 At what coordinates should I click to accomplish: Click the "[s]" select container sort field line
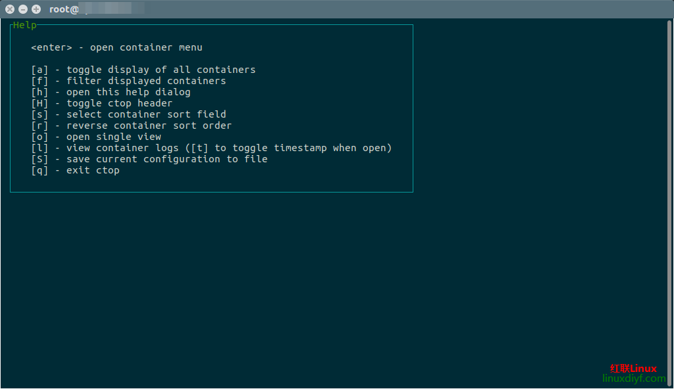[x=128, y=114]
